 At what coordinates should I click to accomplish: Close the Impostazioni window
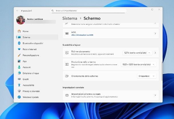(159, 9)
